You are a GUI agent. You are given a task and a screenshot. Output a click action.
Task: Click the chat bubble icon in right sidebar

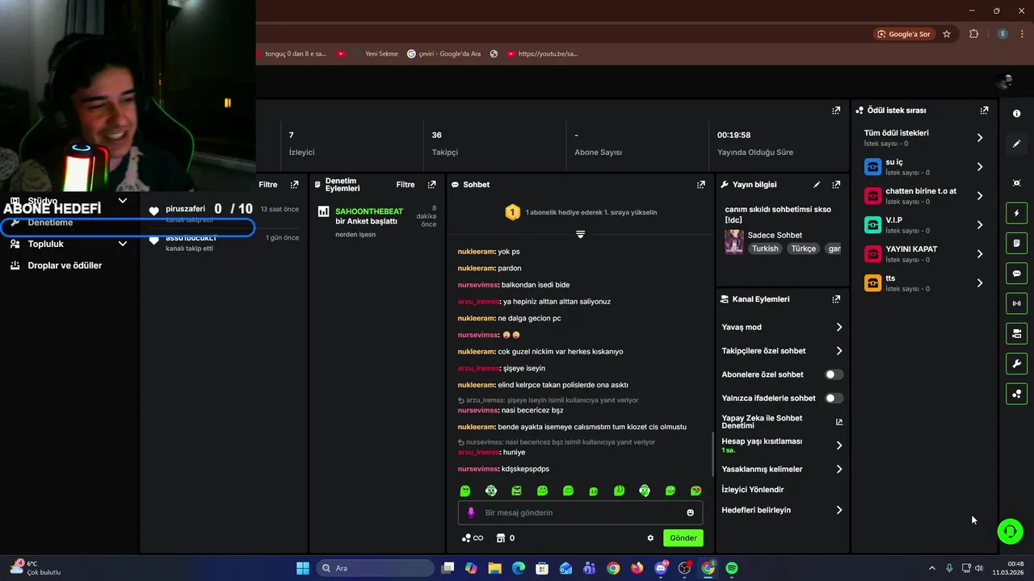tap(1016, 274)
